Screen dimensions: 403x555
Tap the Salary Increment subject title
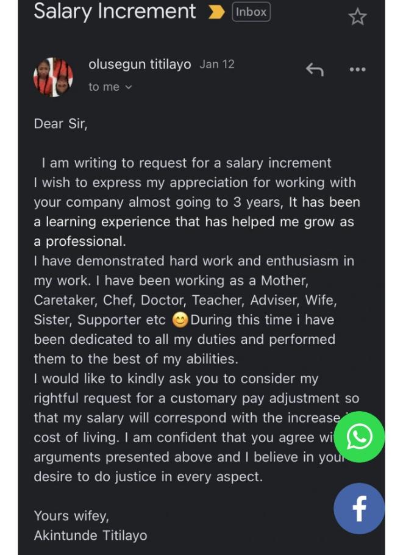pyautogui.click(x=115, y=11)
